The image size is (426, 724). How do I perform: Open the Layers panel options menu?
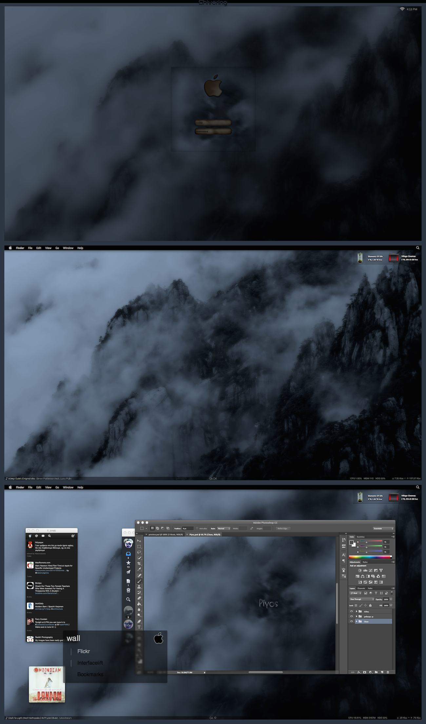pyautogui.click(x=393, y=588)
